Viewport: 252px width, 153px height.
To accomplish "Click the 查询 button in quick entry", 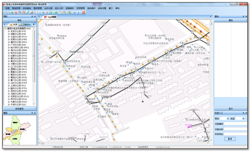I will coord(230,139).
